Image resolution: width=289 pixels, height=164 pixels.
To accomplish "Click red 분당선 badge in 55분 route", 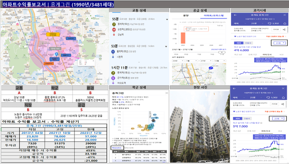I will point(114,29).
